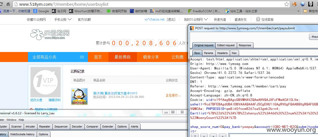The width and height of the screenshot is (318, 137).
Task: Open the Burp Comparer tab
Action: [92, 126]
